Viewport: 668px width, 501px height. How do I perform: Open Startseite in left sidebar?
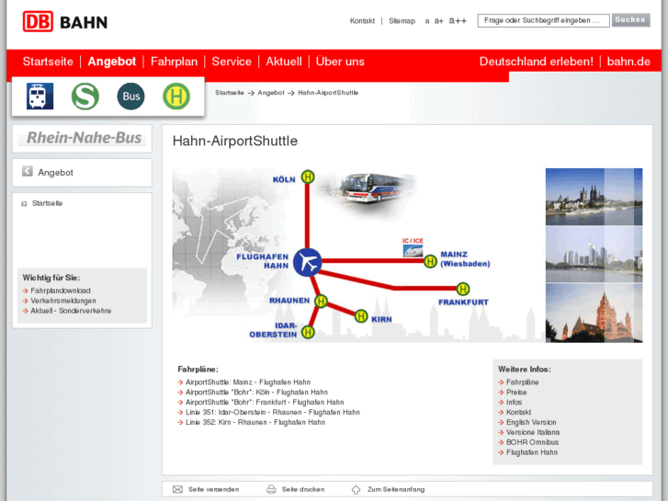[x=47, y=203]
